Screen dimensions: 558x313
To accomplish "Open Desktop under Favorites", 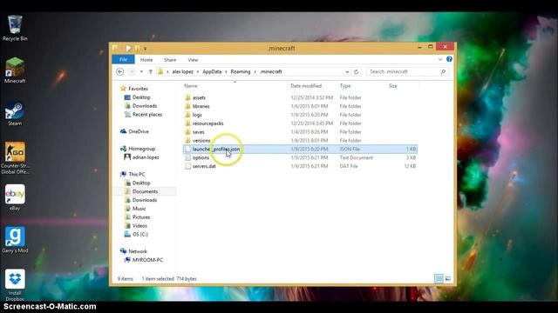I will coord(141,97).
